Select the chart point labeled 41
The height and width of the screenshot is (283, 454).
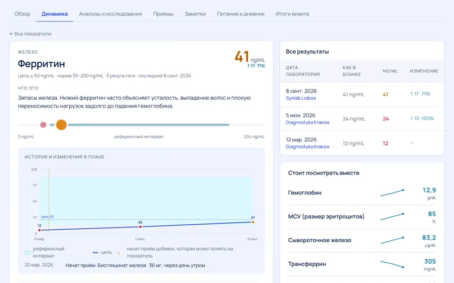pos(253,222)
